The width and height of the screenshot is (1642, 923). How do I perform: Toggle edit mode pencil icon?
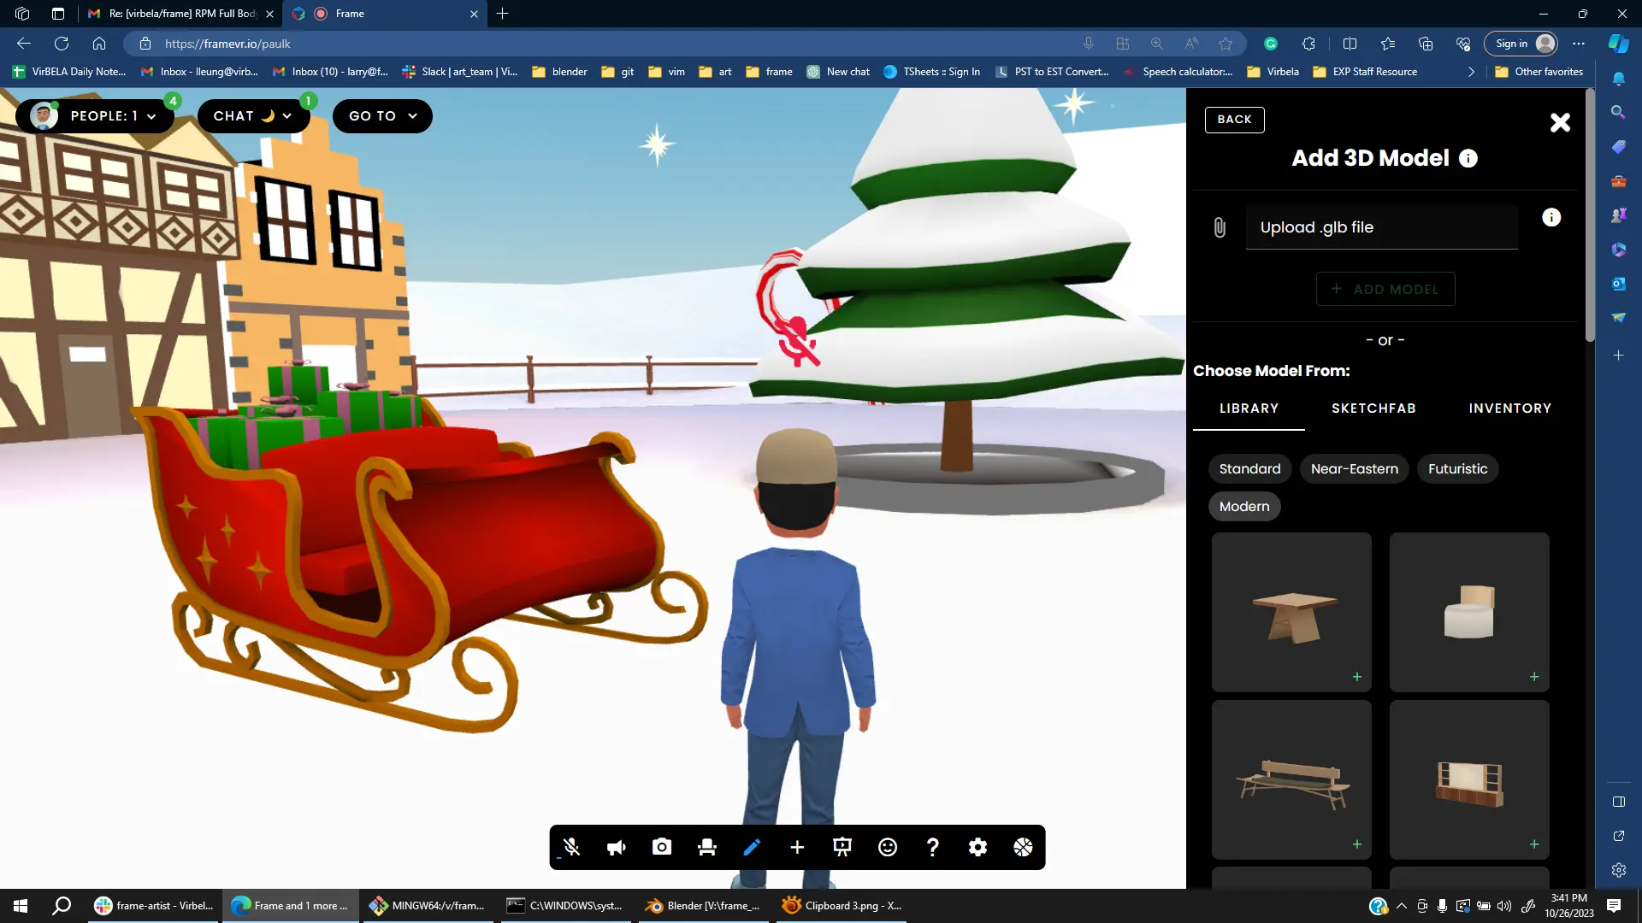click(x=752, y=847)
